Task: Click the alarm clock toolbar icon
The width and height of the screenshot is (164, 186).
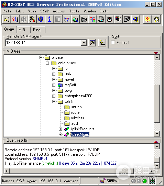Action: 109,19
